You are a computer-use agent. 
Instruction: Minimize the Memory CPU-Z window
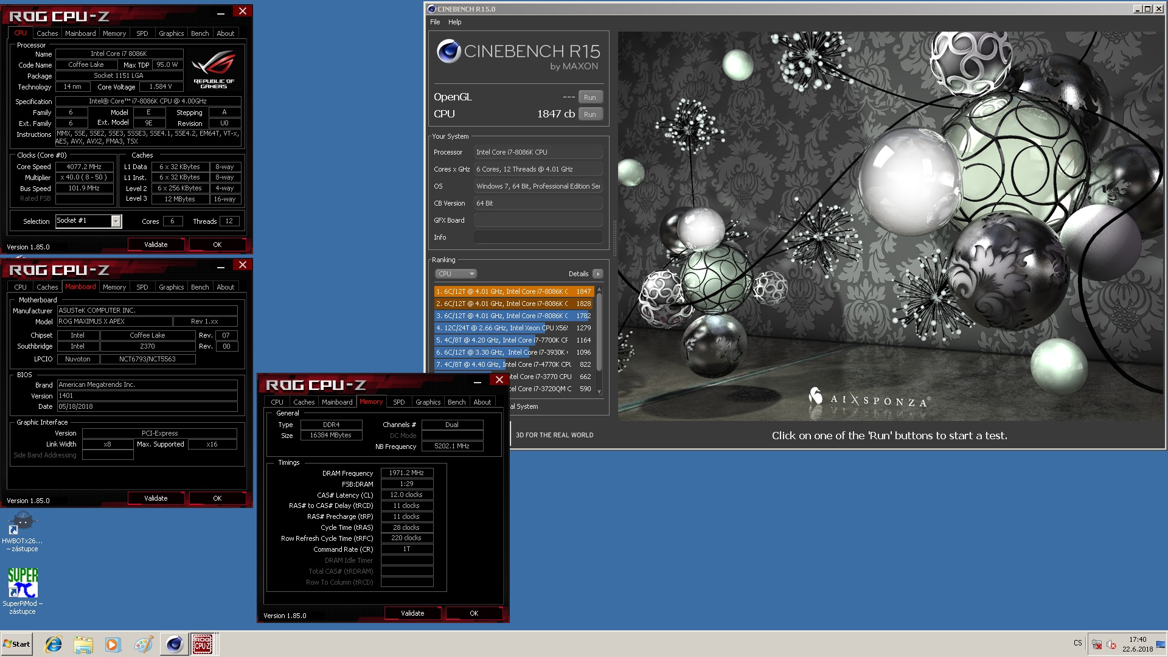coord(478,381)
